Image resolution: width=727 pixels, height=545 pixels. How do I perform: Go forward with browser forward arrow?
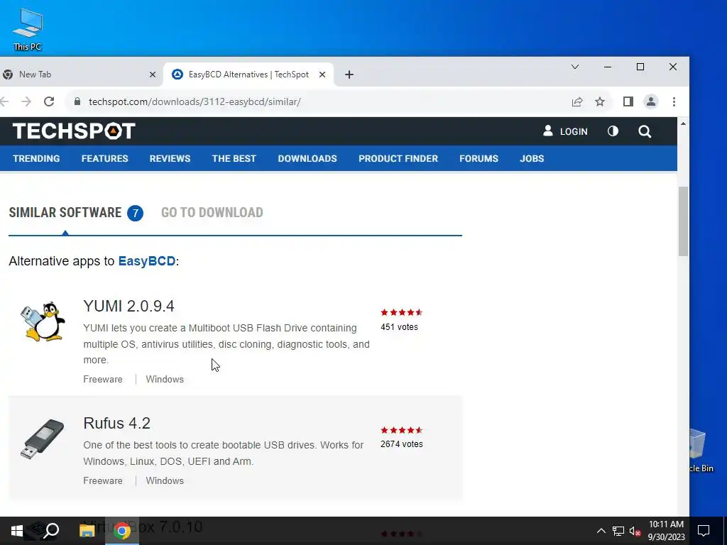click(26, 101)
